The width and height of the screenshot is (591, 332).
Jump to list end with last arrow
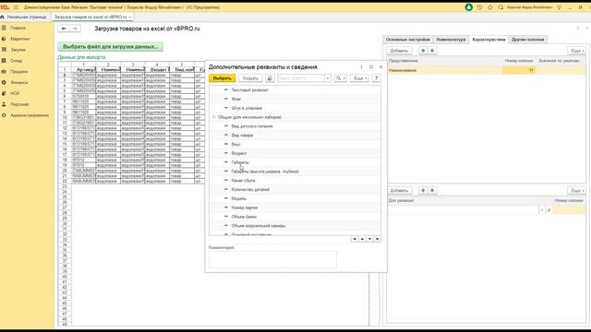pos(377,239)
